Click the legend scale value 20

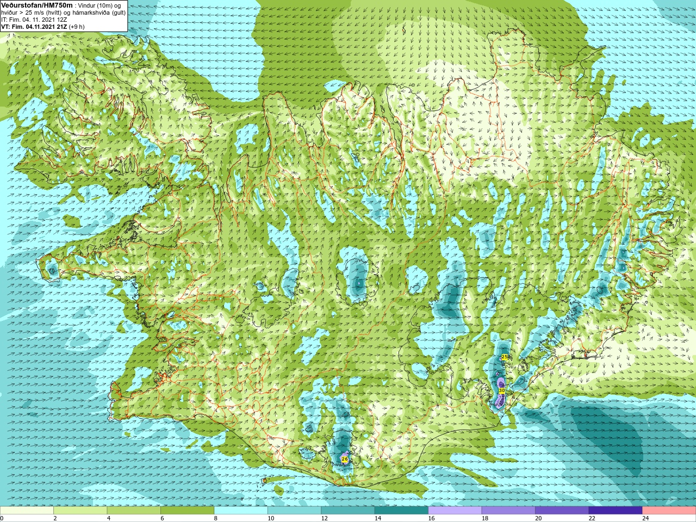[x=538, y=518]
